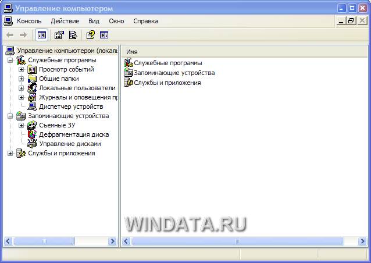Image resolution: width=371 pixels, height=263 pixels.
Task: Select Просмотр событий tree label
Action: pyautogui.click(x=66, y=69)
